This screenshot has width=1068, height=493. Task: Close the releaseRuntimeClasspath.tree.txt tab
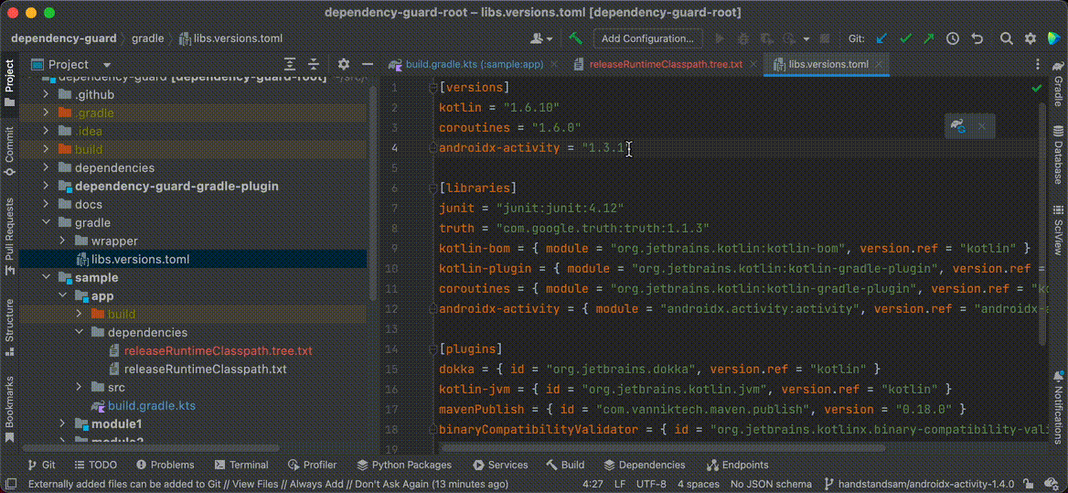pos(752,65)
